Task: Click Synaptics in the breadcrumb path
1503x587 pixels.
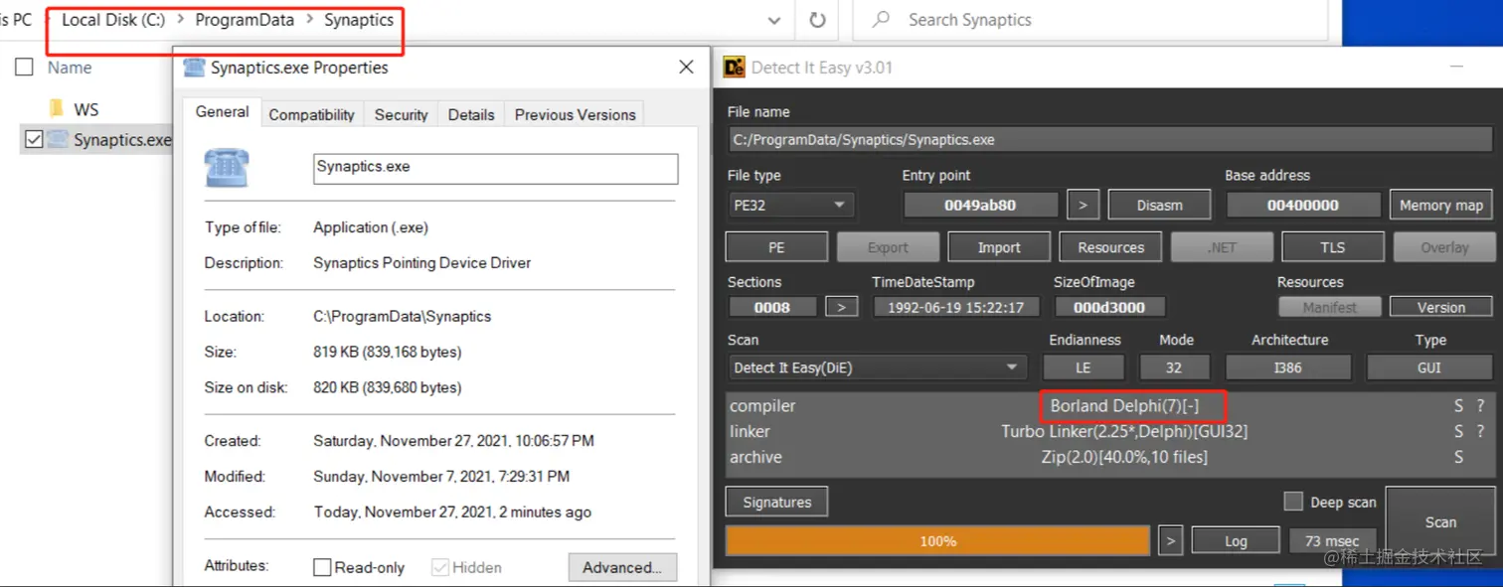Action: tap(359, 20)
